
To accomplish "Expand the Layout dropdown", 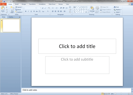I will (x=19, y=7).
